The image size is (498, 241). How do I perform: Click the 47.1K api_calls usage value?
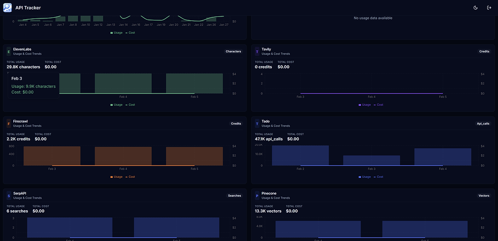coord(268,139)
